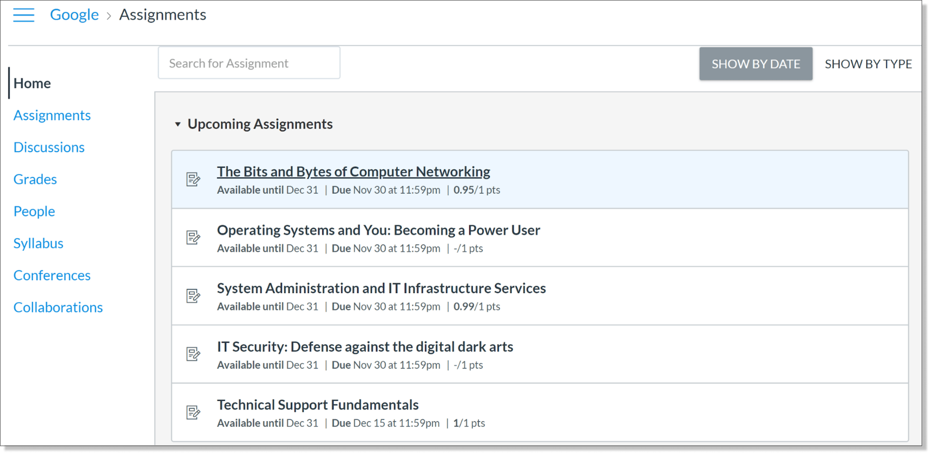Click the breadcrumb chevron after Google
This screenshot has width=929, height=453.
click(x=108, y=15)
